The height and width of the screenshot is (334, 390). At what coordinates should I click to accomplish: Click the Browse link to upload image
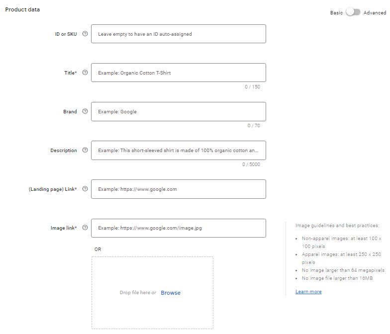[171, 293]
